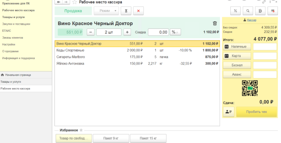Image resolution: width=281 pixels, height=143 pixels.
Task: Click the price field 551,00 ₽
Action: 70,32
